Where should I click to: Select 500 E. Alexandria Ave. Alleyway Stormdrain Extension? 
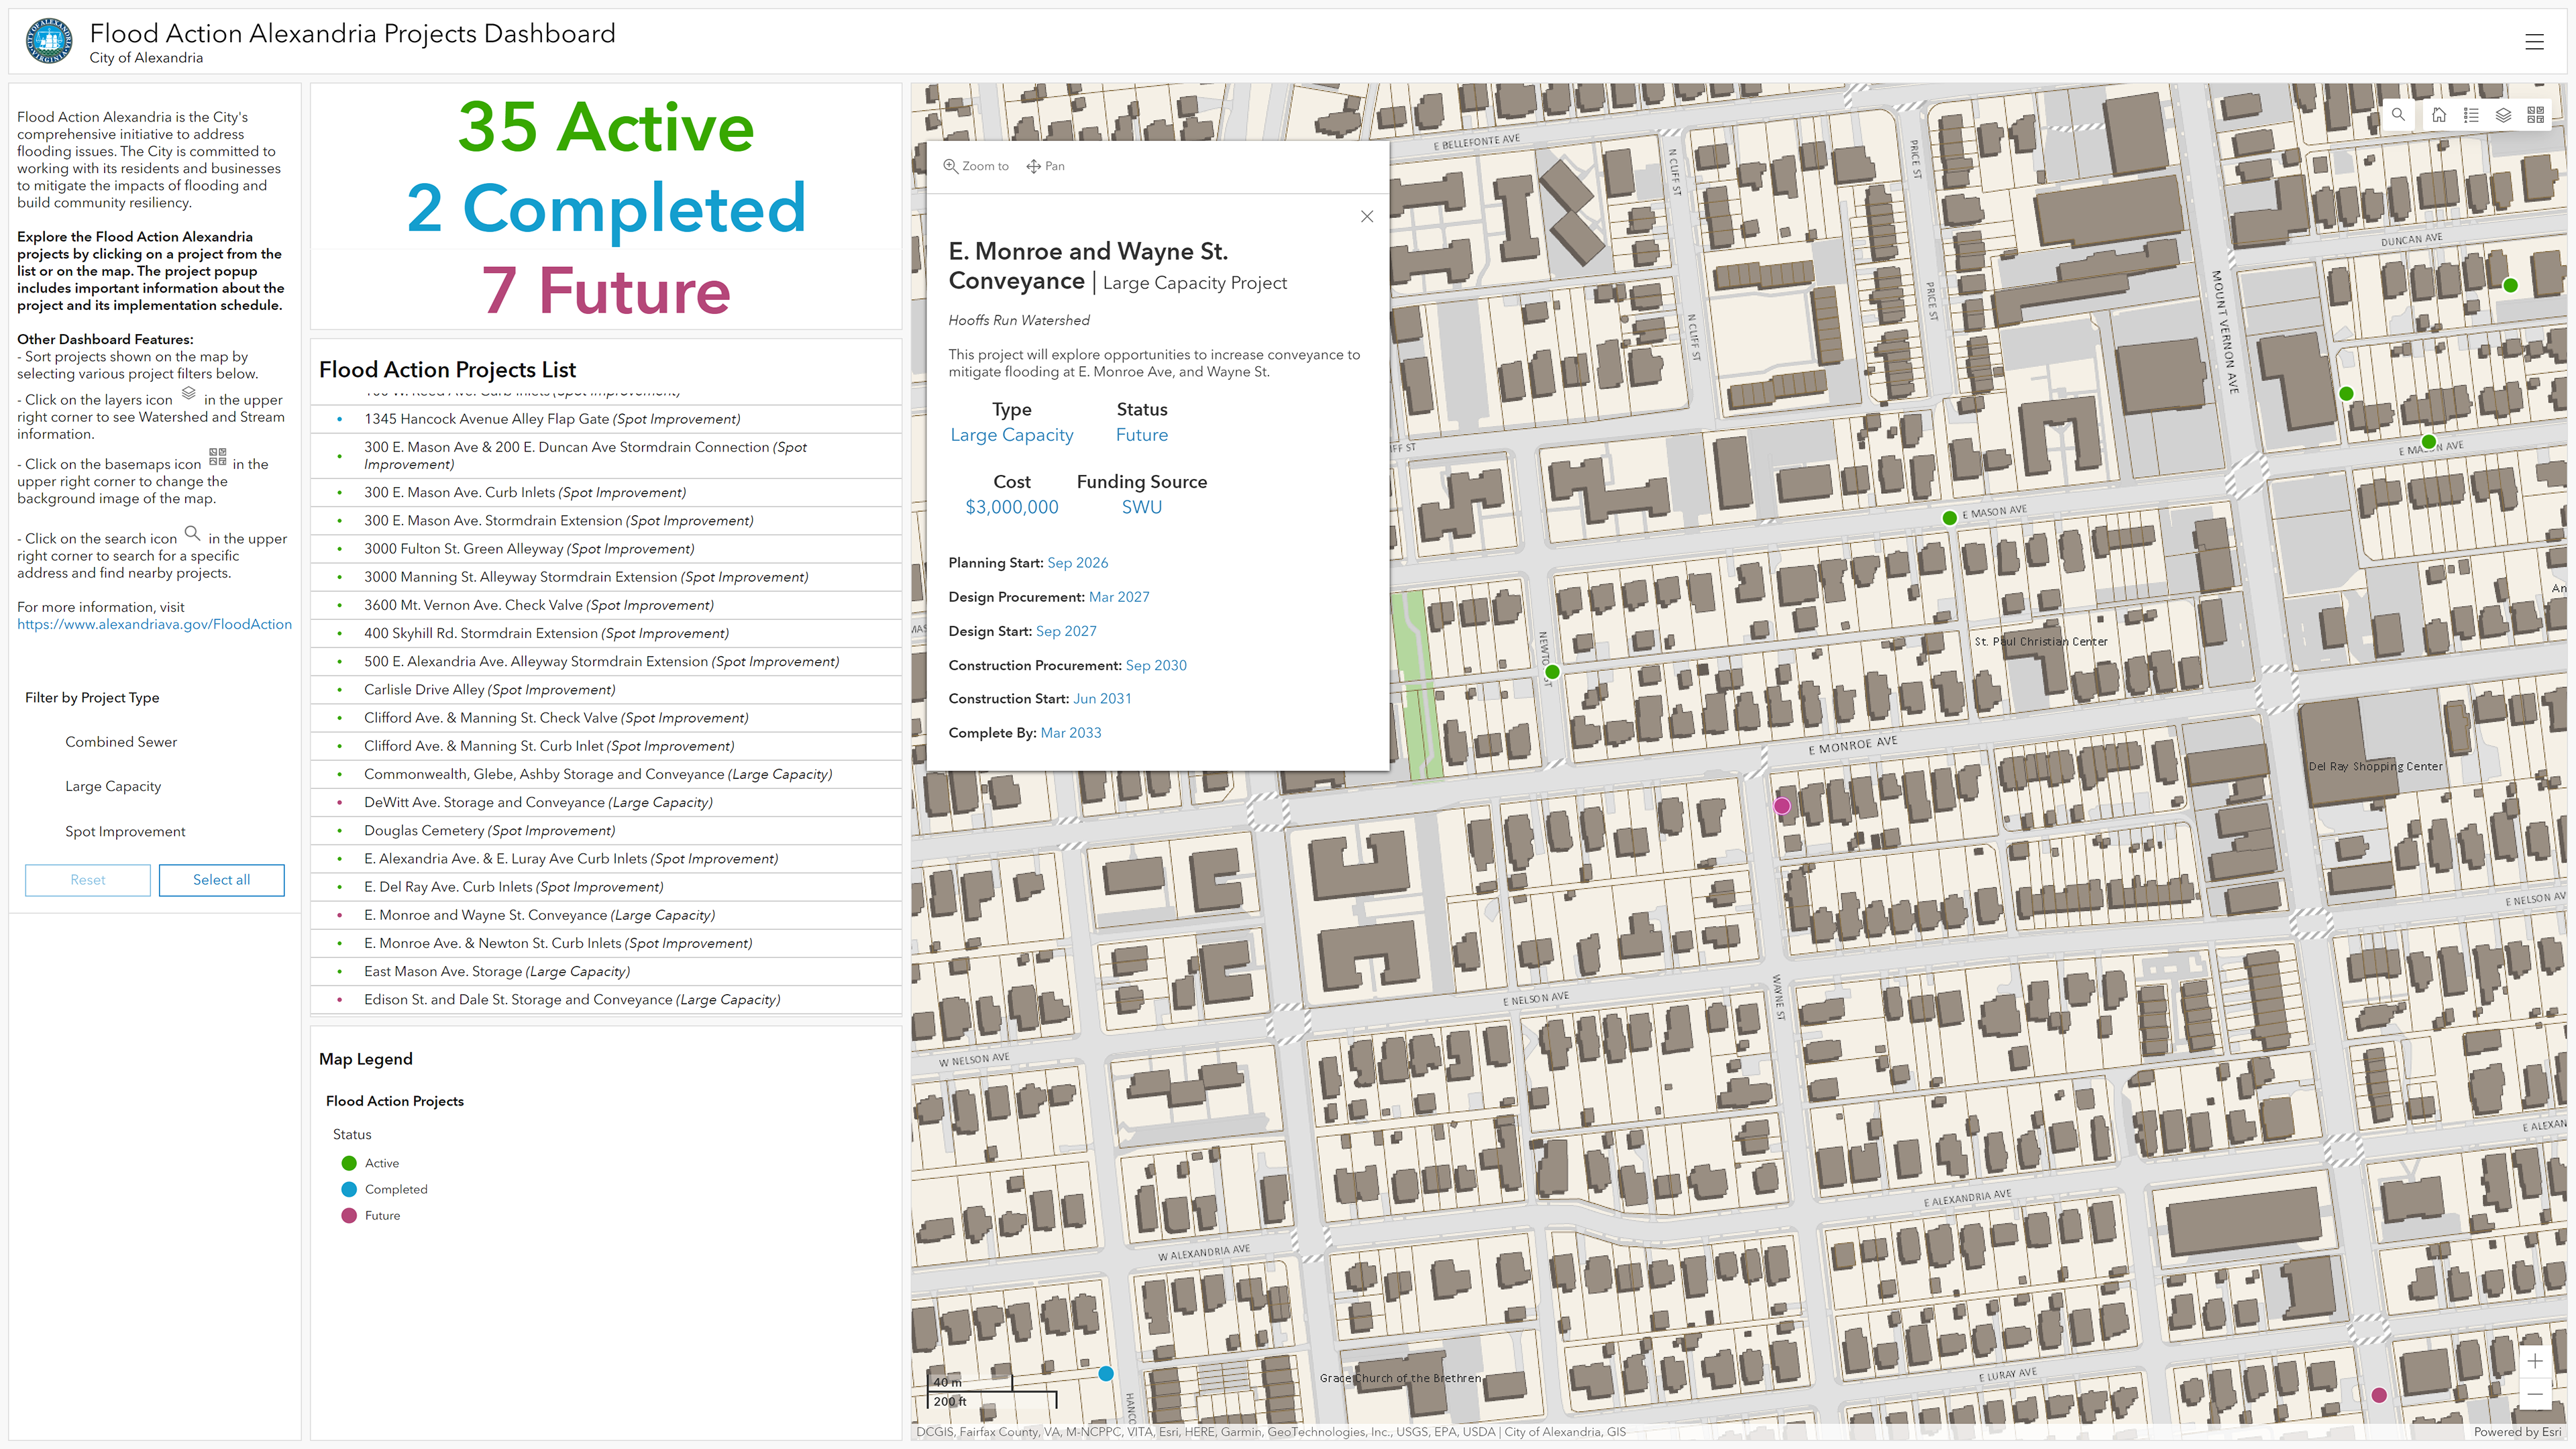[x=606, y=661]
